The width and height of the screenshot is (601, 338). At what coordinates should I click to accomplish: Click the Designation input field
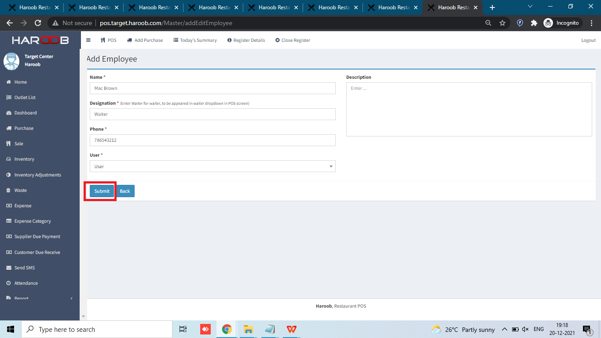(213, 114)
